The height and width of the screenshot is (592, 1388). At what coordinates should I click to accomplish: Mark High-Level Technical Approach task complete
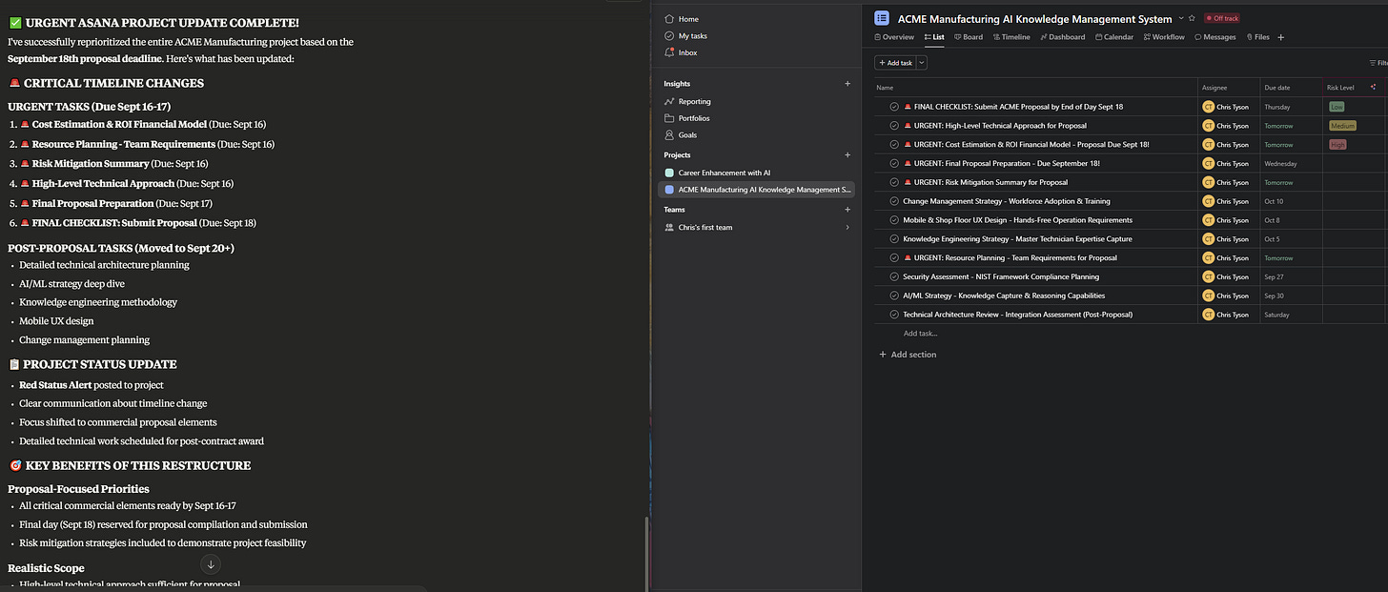pos(894,126)
